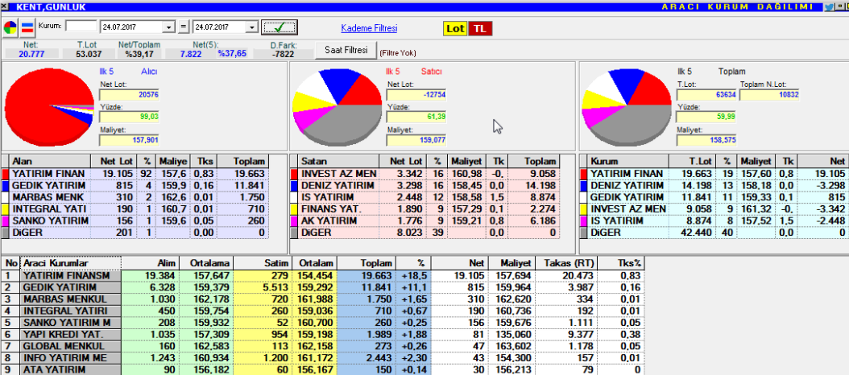
Task: Click Net/Toplam value %39,17
Action: [139, 54]
